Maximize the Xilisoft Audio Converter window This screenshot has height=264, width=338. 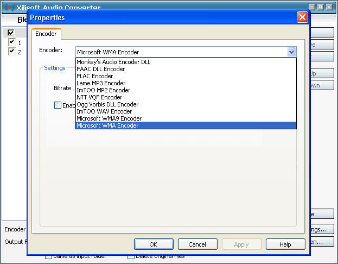point(320,7)
